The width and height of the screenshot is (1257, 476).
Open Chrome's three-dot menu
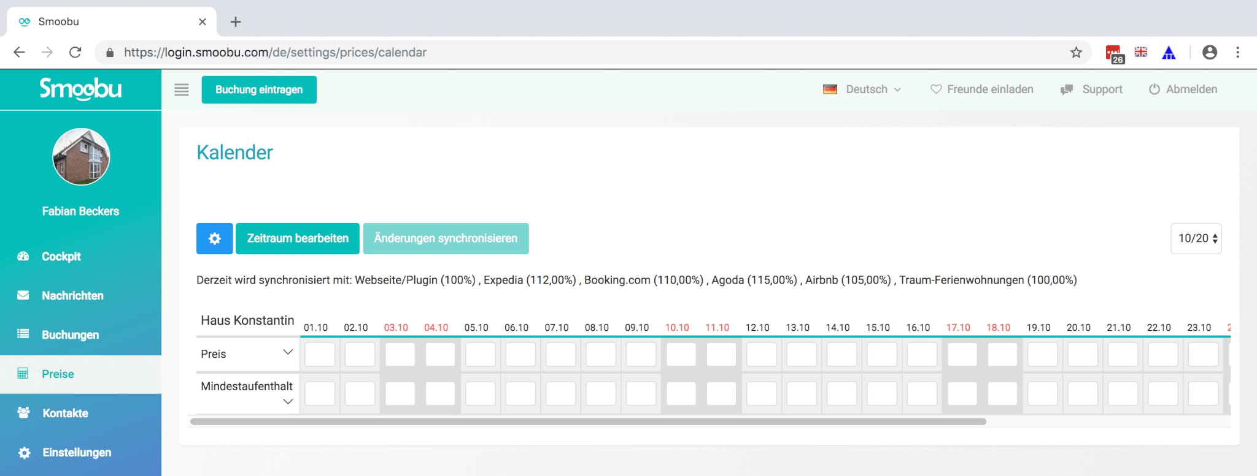(x=1238, y=52)
